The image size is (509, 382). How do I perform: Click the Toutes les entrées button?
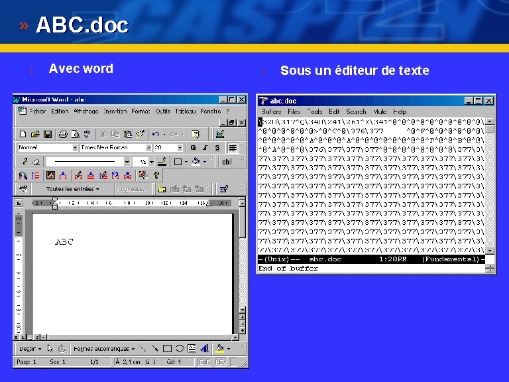[72, 189]
